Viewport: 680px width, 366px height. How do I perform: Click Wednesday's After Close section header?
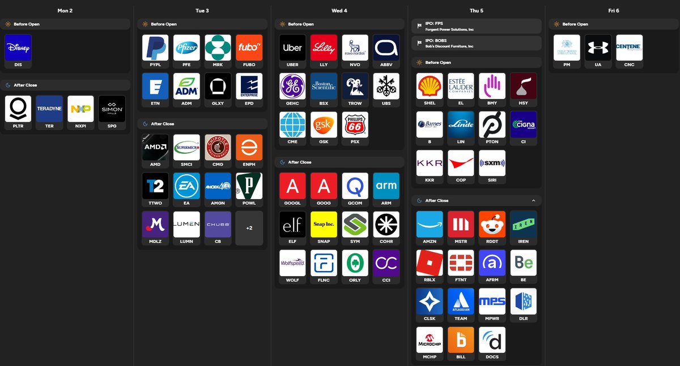(x=339, y=162)
